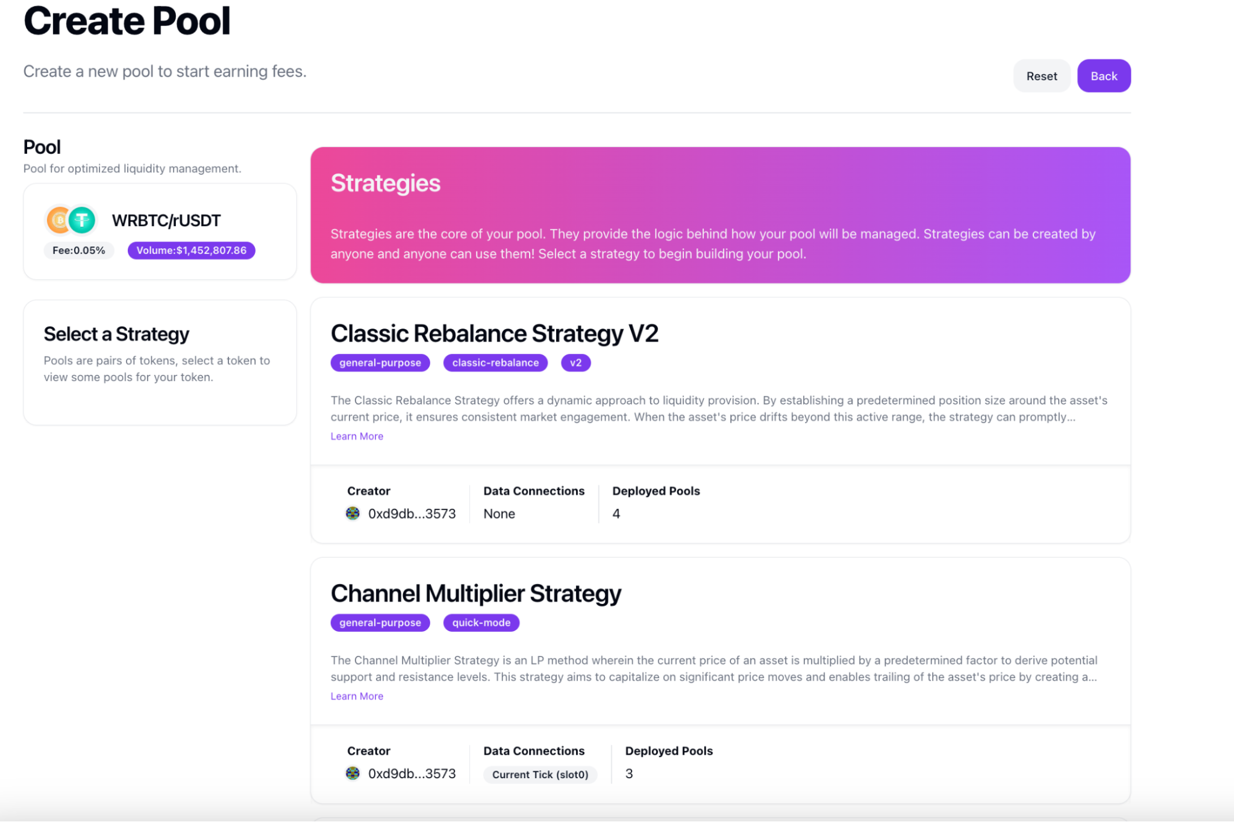Click the rUSDT green token icon

(x=82, y=220)
